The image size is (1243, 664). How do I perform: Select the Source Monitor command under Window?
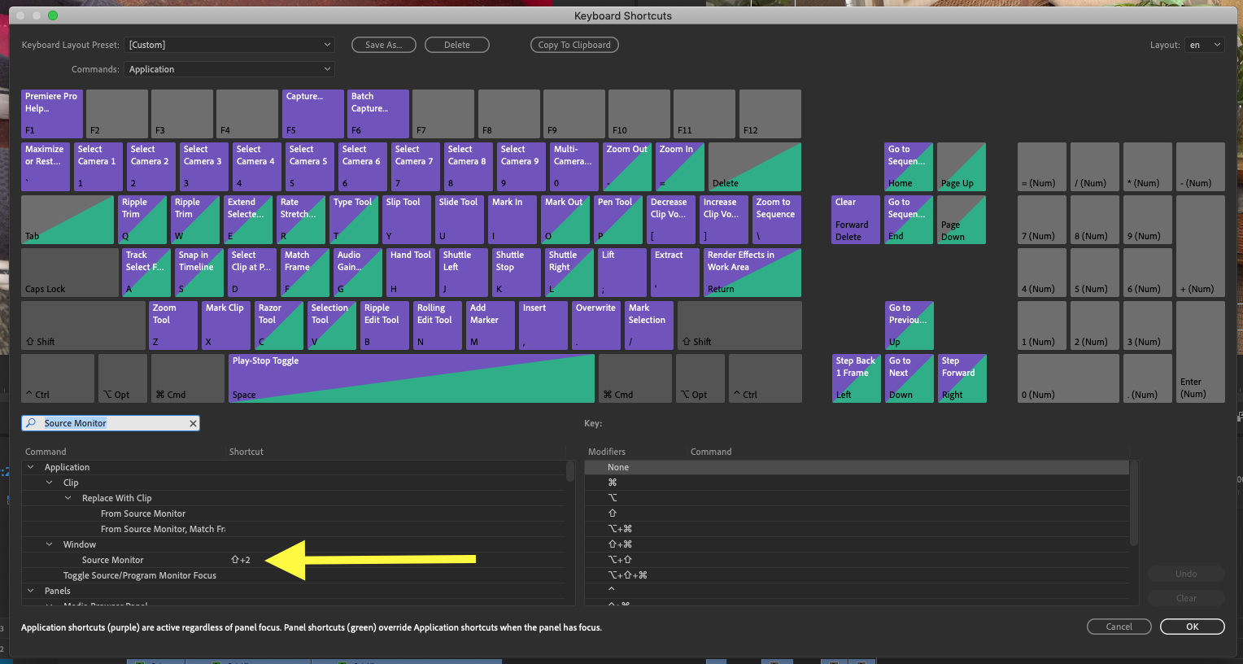[294, 560]
